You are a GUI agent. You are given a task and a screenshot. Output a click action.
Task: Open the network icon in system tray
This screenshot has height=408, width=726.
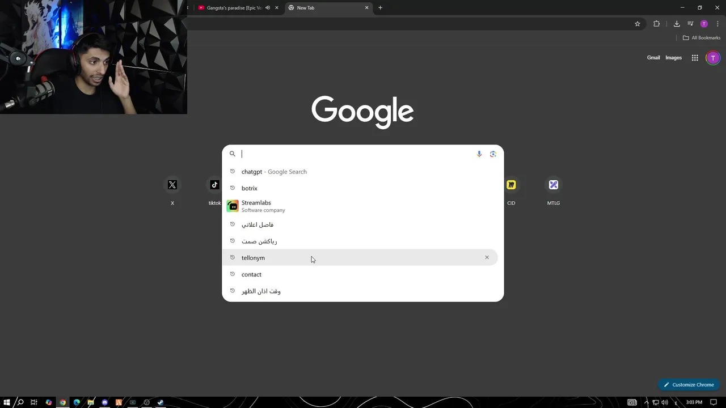655,402
